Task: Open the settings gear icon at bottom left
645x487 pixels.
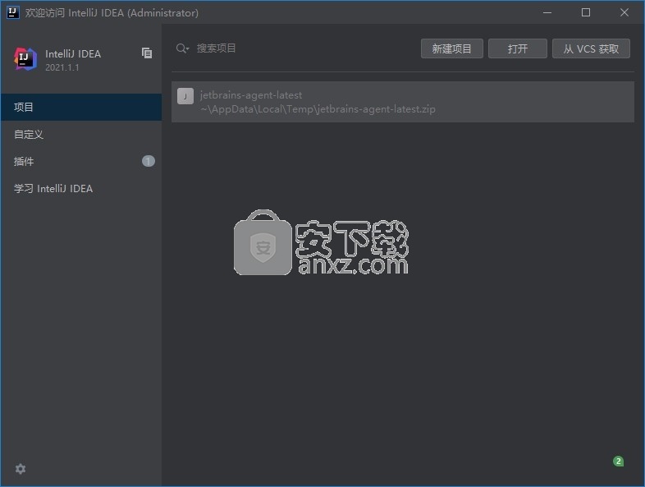Action: click(21, 468)
